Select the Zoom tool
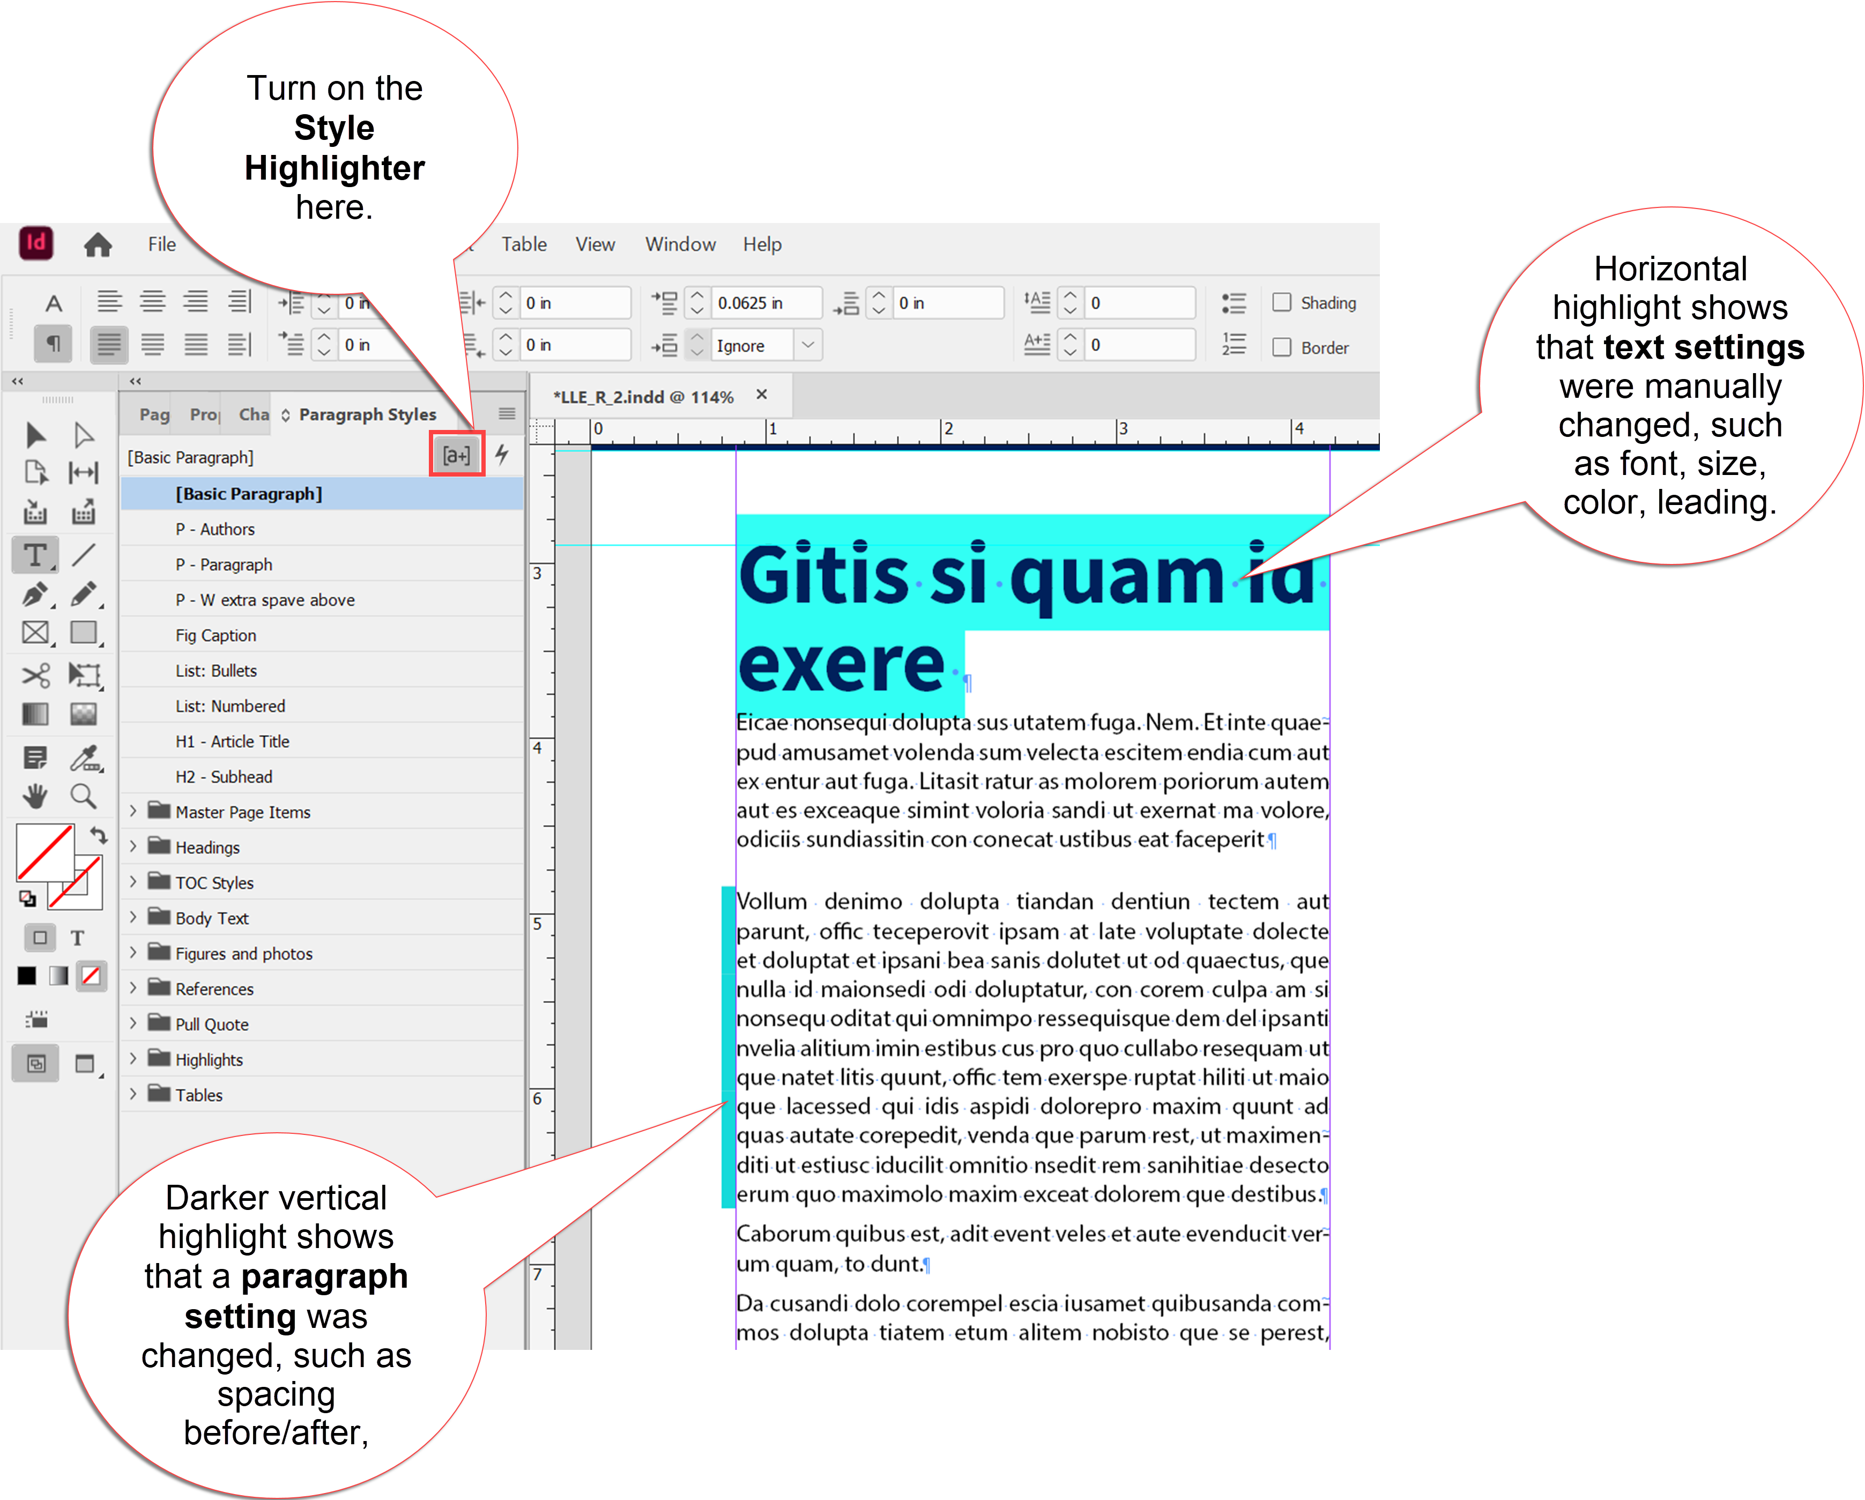 85,796
